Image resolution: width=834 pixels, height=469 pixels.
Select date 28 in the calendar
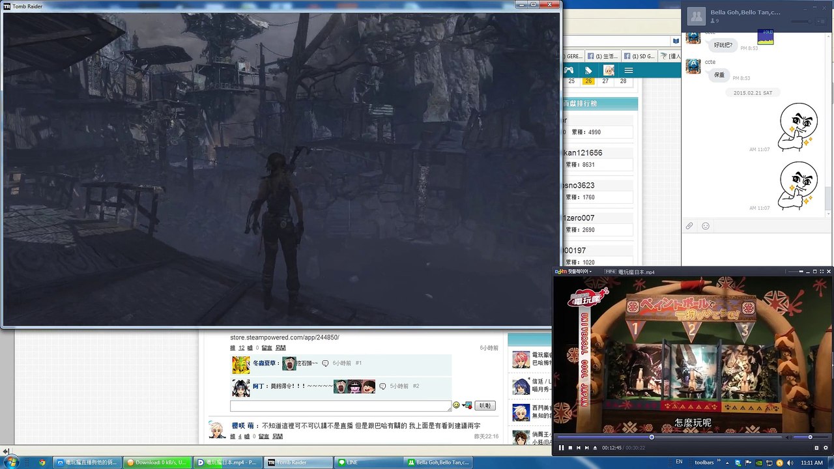pyautogui.click(x=623, y=81)
